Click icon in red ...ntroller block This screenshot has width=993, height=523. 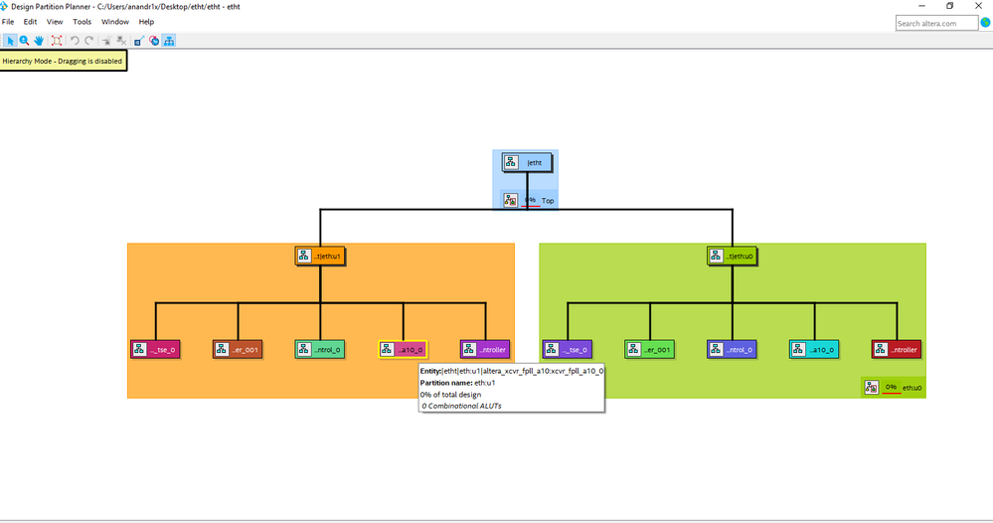coord(881,350)
